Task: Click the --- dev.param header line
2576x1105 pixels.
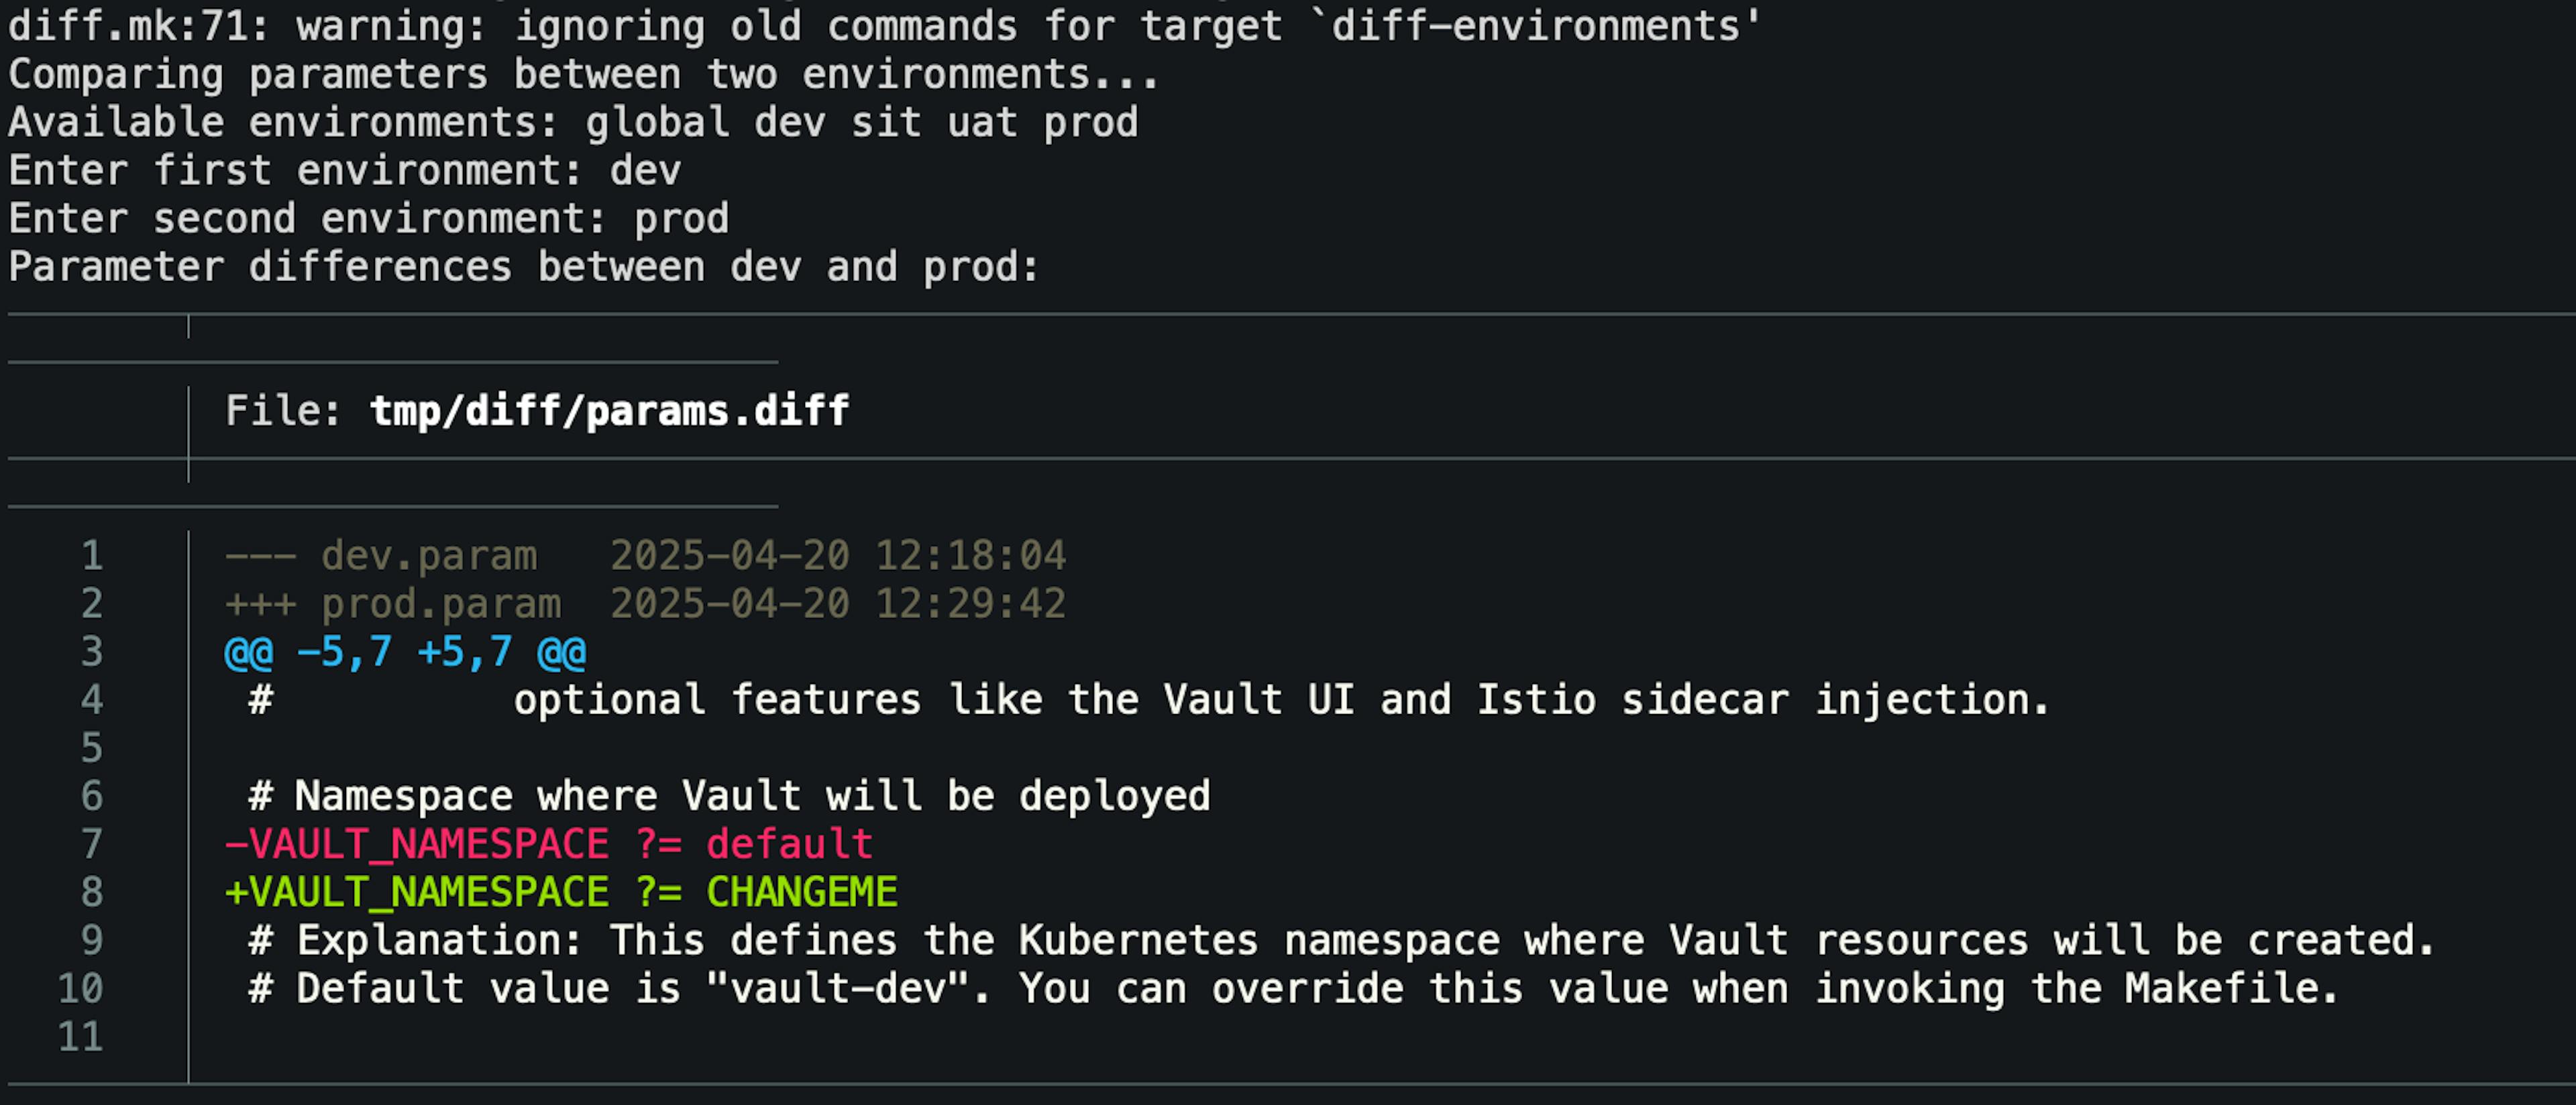Action: (645, 555)
